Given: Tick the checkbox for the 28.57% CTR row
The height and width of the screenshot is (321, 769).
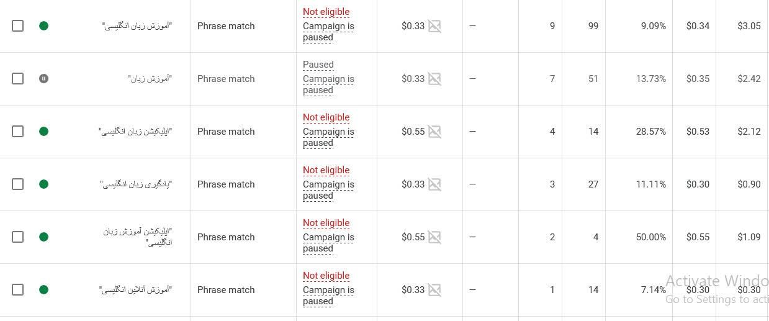Looking at the screenshot, I should pos(18,131).
